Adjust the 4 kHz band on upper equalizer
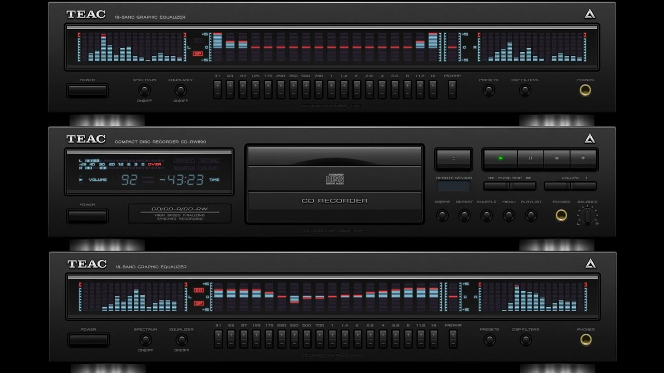 [x=382, y=90]
